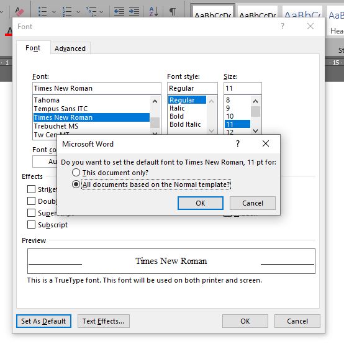Click the Help question mark in Font dialog

[283, 26]
